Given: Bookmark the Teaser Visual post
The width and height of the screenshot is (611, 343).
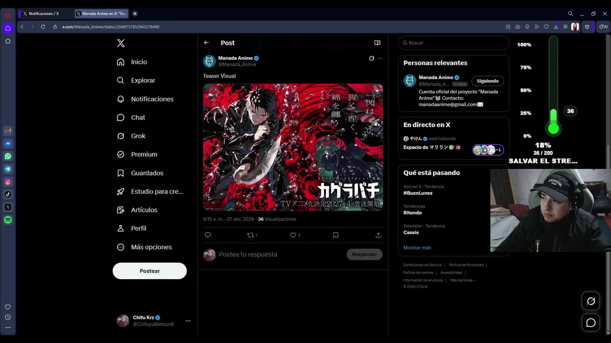Looking at the screenshot, I should coord(336,235).
